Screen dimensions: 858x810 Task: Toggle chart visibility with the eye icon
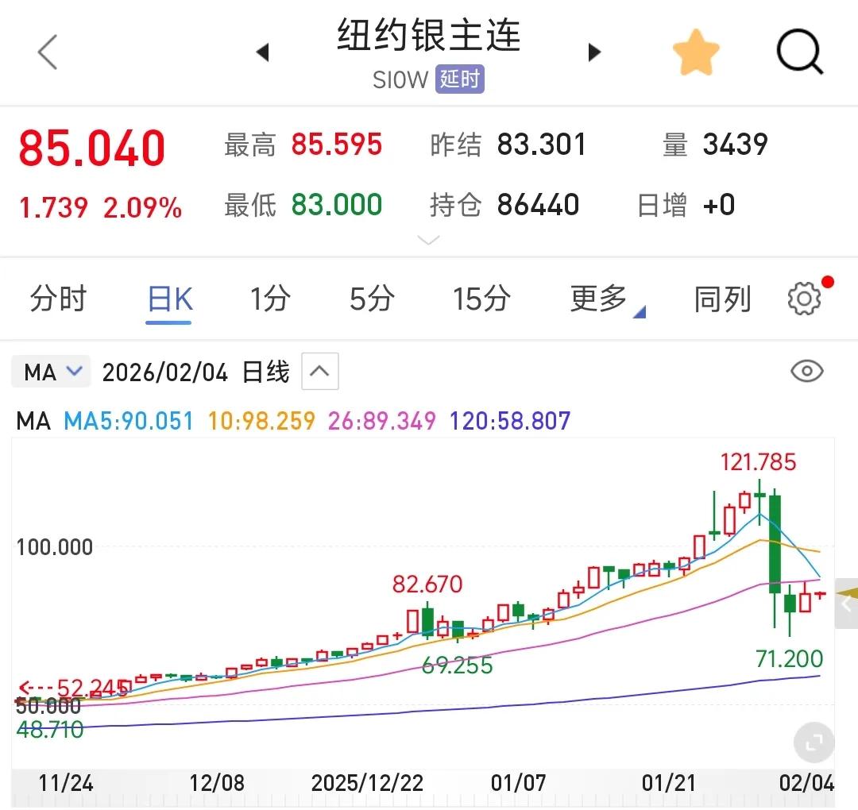coord(807,371)
